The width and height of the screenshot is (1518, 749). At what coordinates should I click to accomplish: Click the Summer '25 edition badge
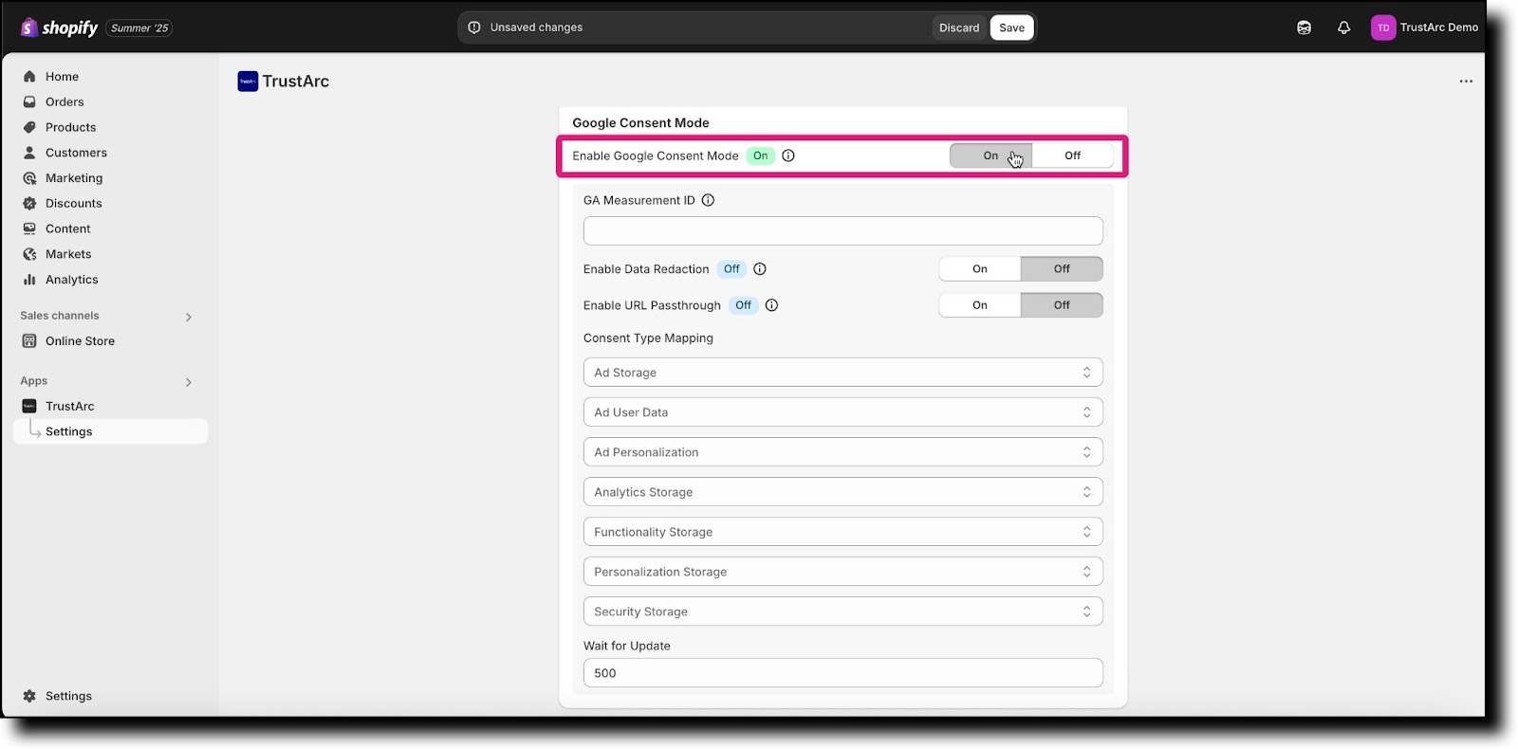point(139,28)
